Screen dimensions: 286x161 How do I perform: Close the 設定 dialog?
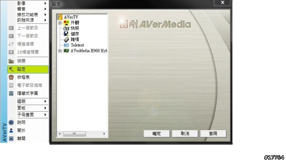pos(223,3)
